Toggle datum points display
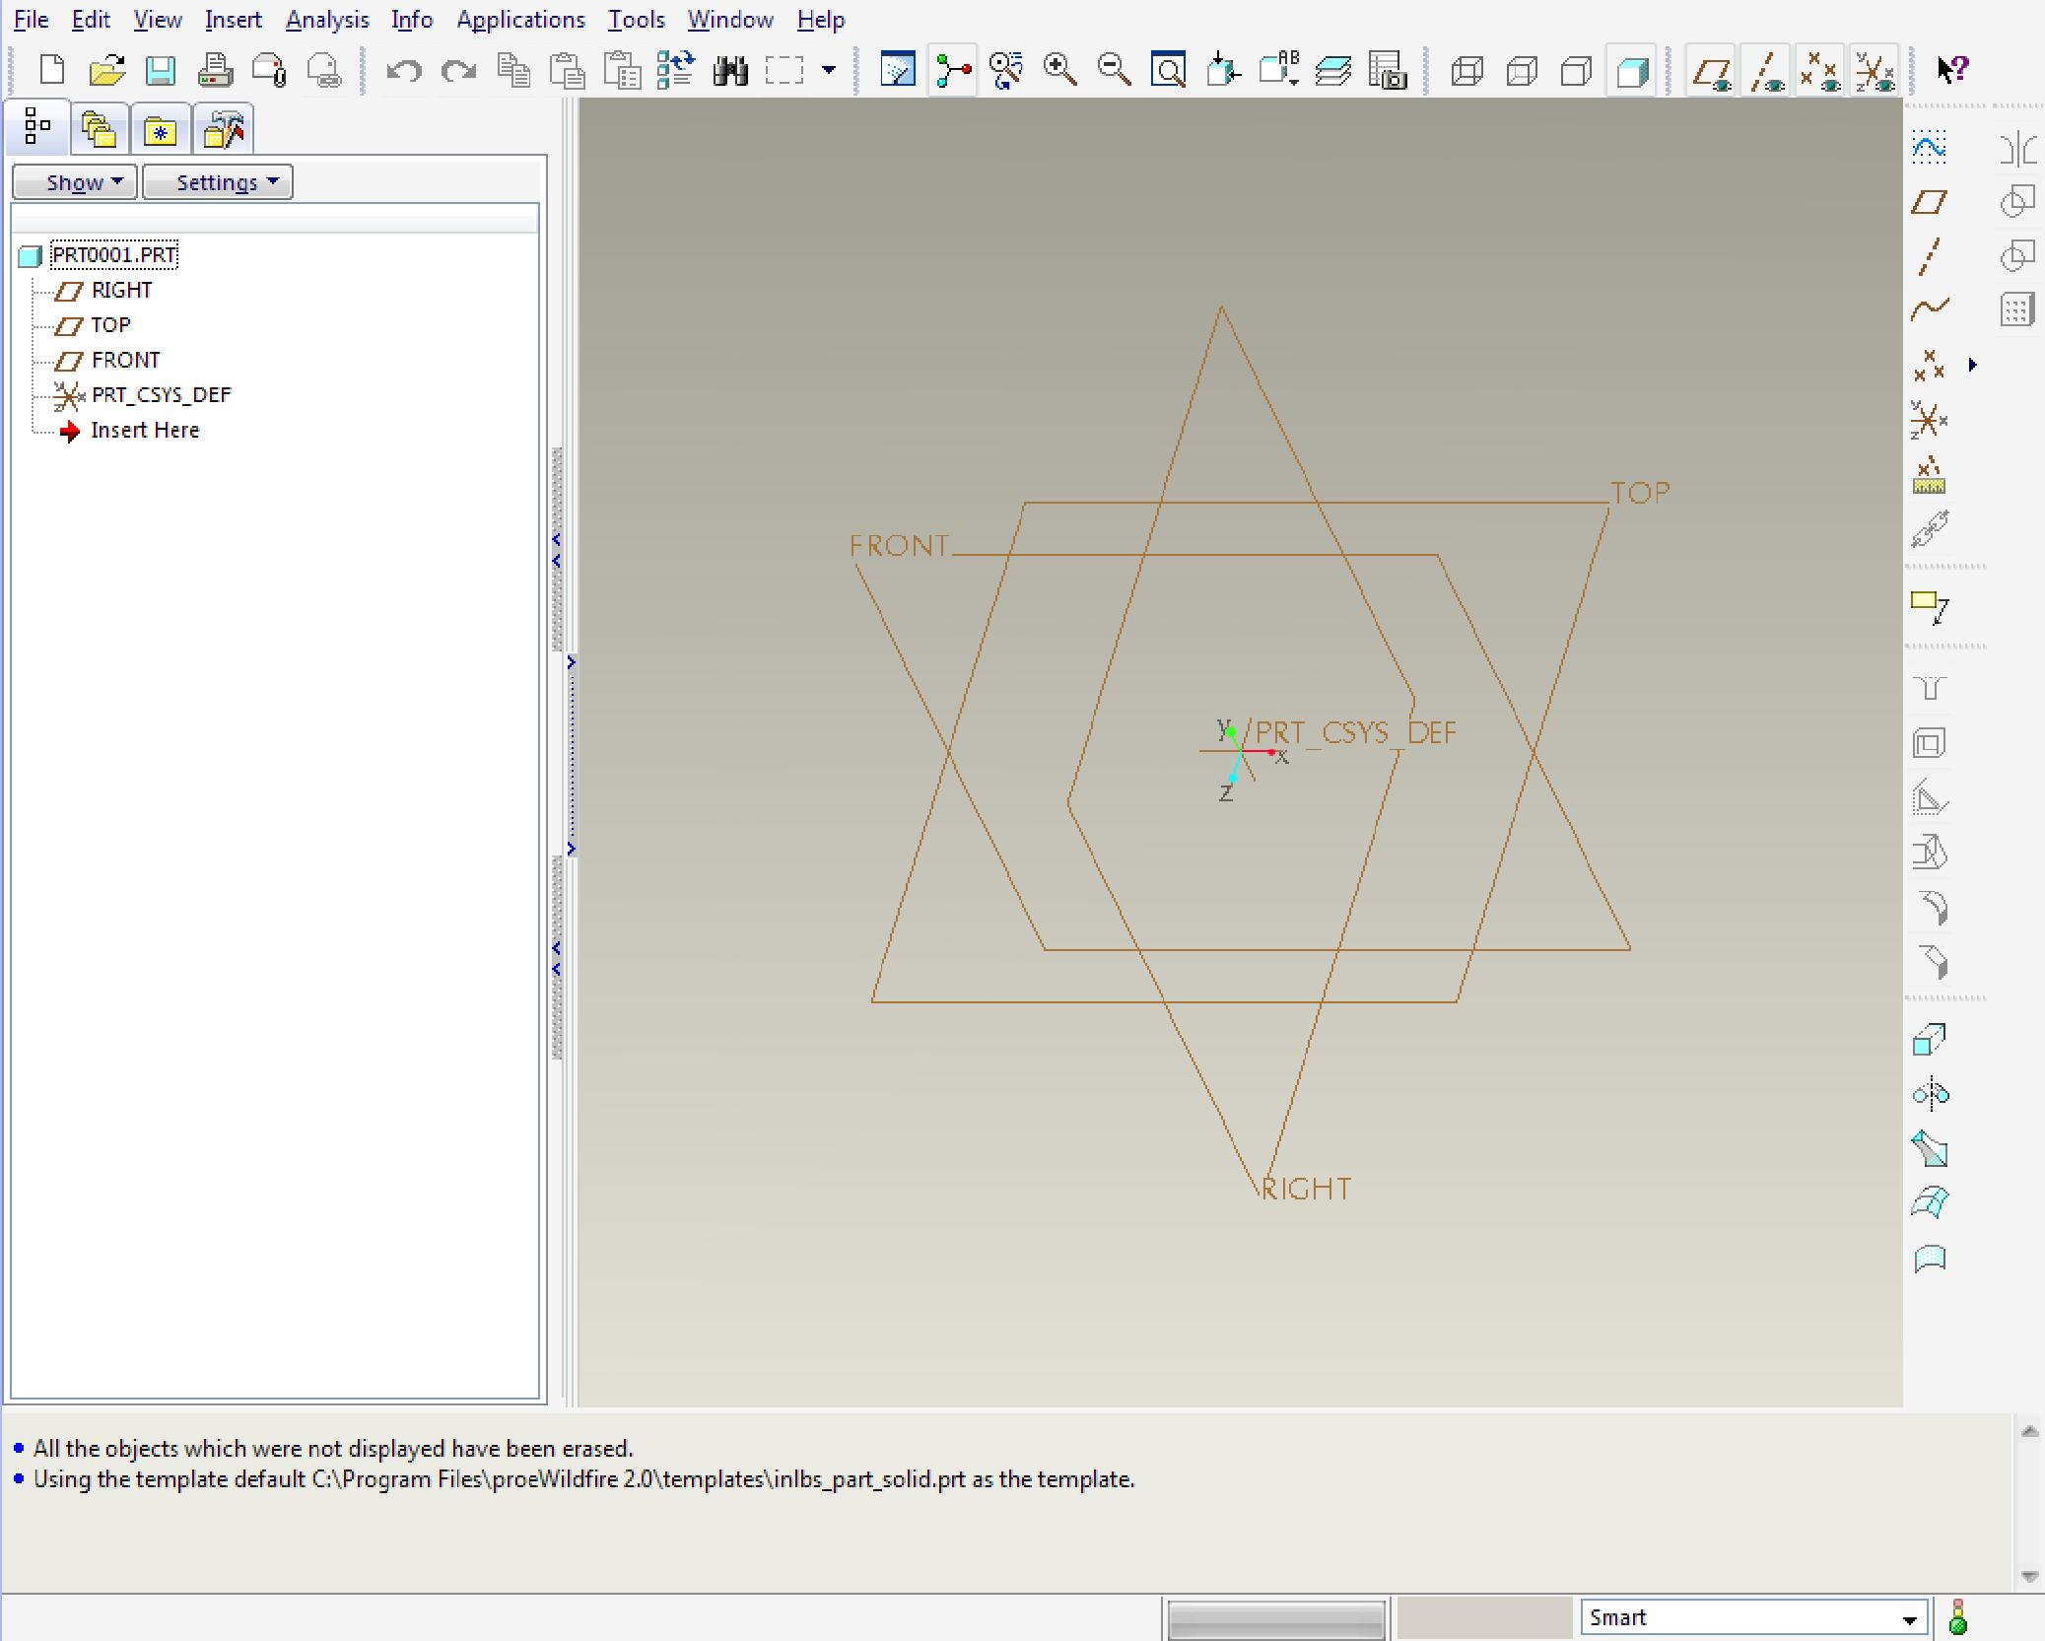The width and height of the screenshot is (2045, 1641). (1820, 70)
